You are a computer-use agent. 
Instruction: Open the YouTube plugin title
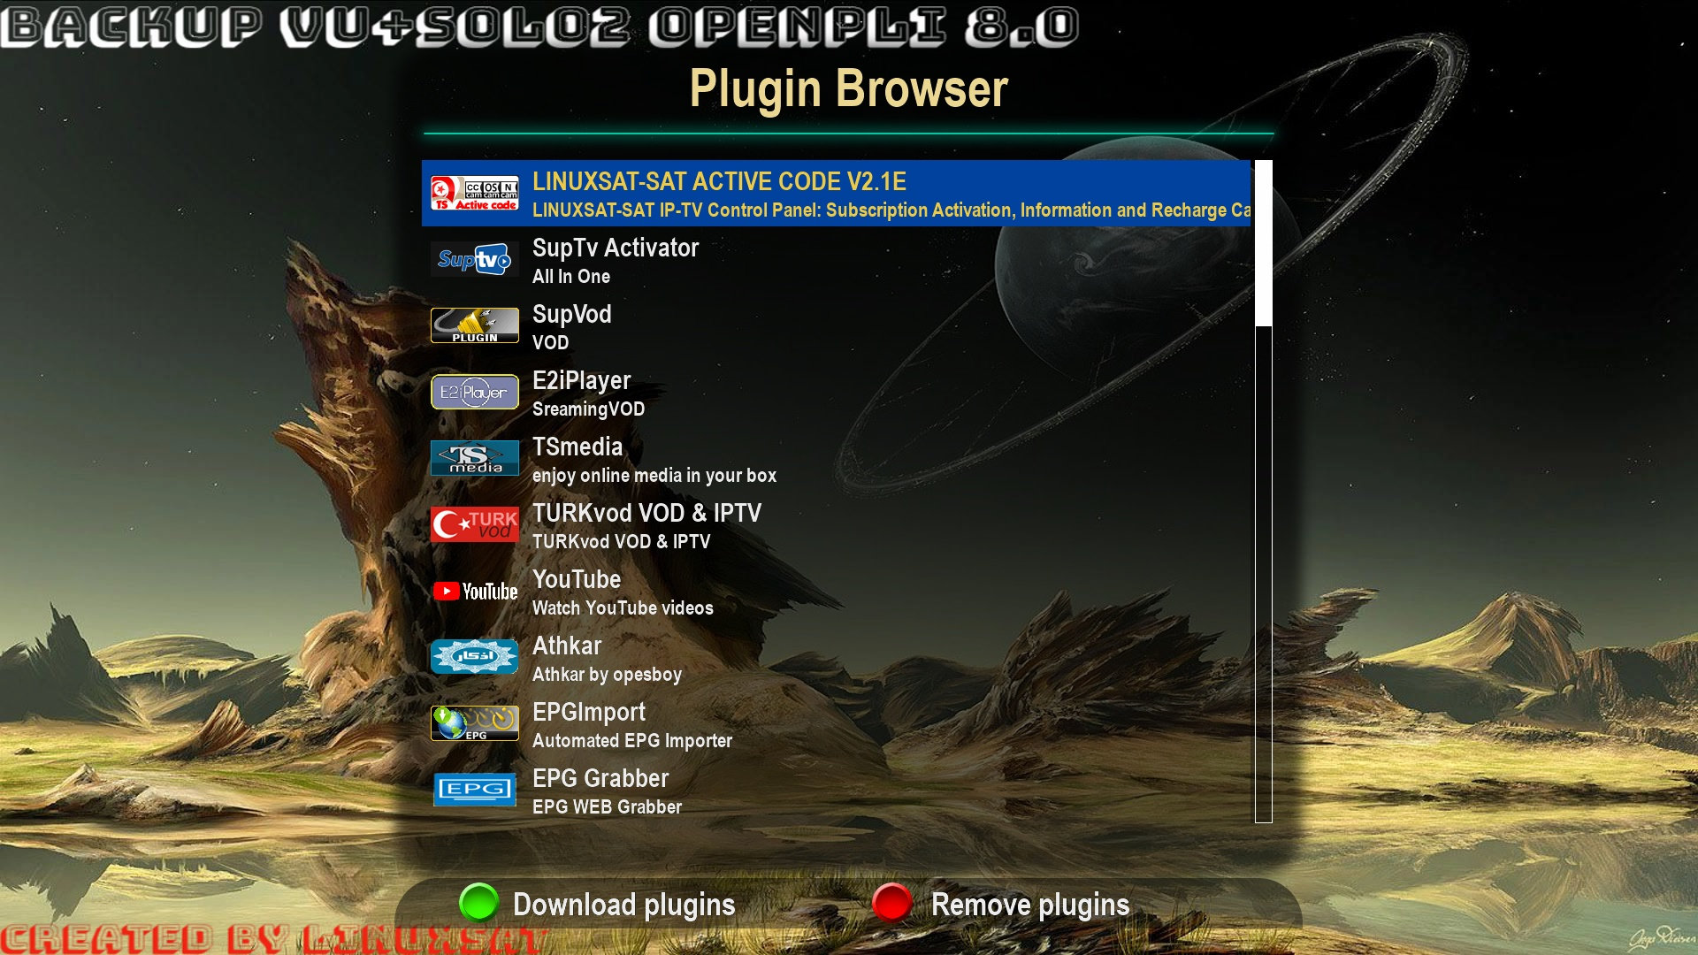tap(577, 579)
